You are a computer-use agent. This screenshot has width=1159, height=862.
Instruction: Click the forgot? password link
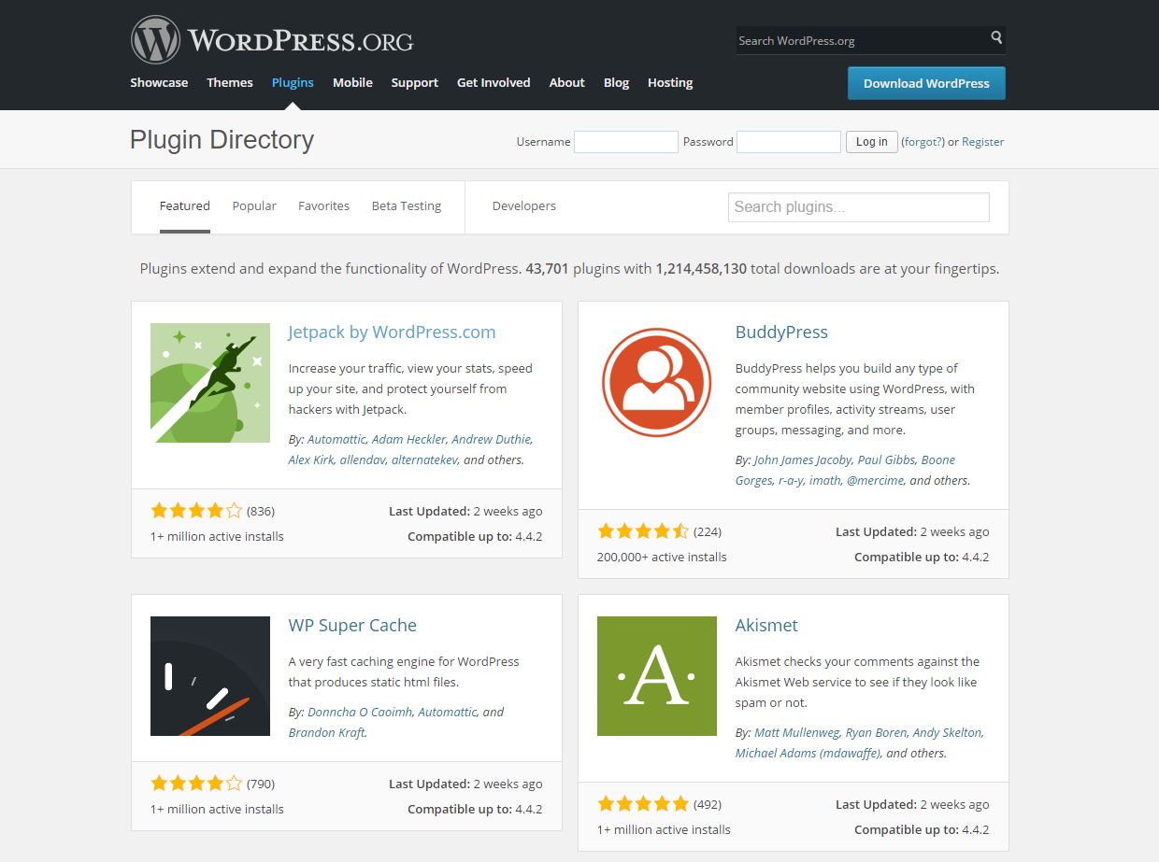(923, 142)
